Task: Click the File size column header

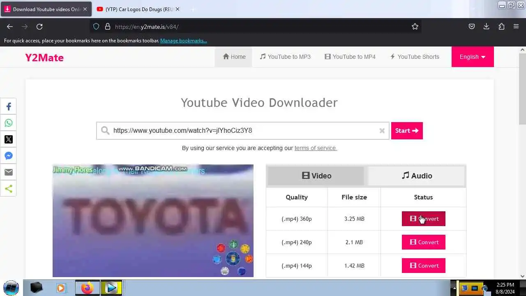Action: click(354, 197)
